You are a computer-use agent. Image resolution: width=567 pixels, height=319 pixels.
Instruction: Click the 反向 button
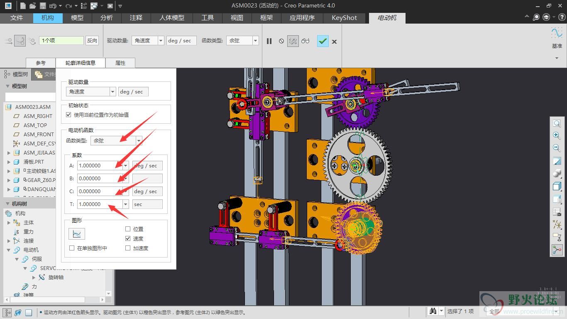coord(92,41)
